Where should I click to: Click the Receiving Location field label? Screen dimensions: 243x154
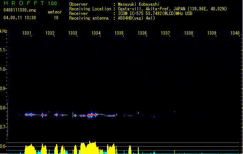[x=90, y=9]
